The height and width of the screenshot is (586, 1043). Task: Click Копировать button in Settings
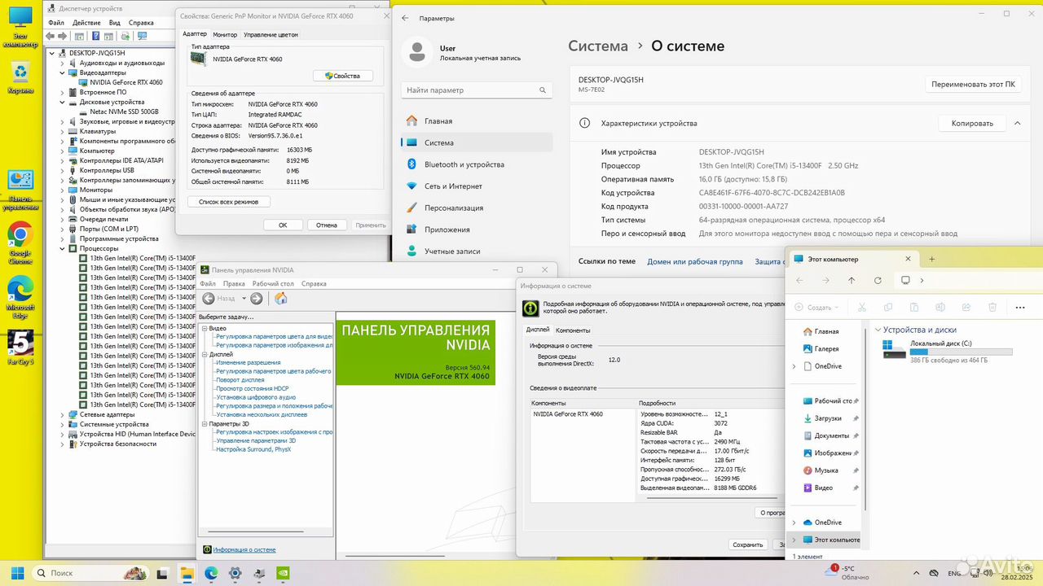[973, 124]
